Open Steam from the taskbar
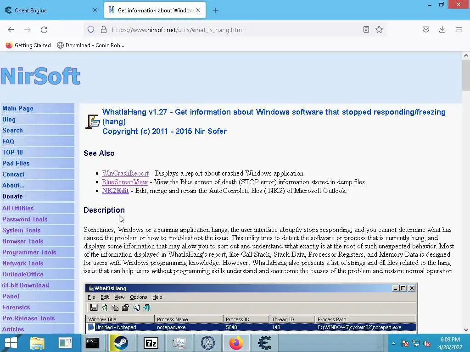The image size is (470, 352). [120, 343]
